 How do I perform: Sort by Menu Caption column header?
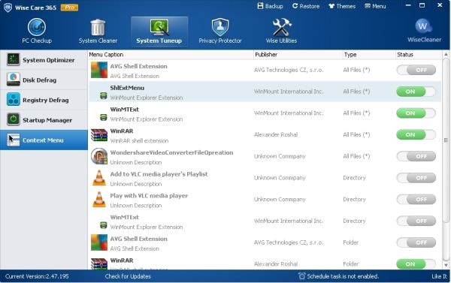(171, 55)
